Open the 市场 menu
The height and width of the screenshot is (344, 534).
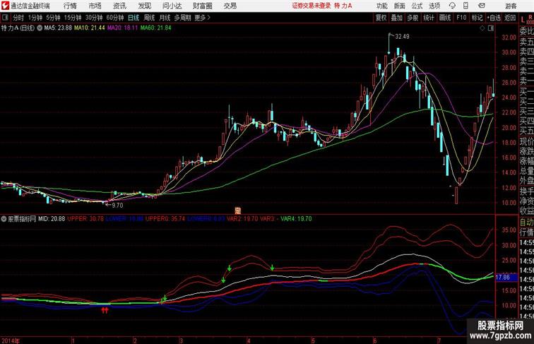point(95,6)
